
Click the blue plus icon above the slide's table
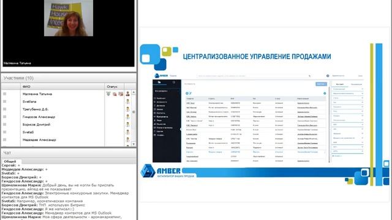tap(187, 94)
